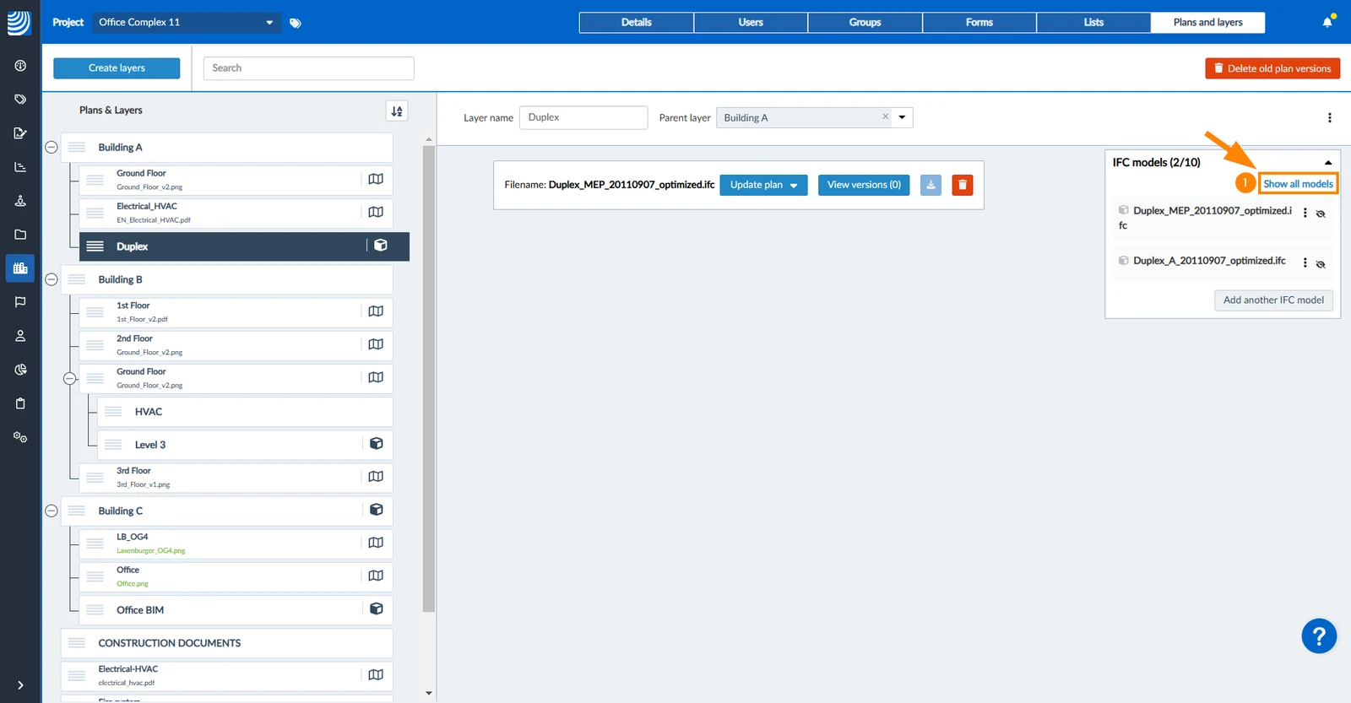This screenshot has height=703, width=1351.
Task: Click View versions (0) button
Action: [x=864, y=185]
